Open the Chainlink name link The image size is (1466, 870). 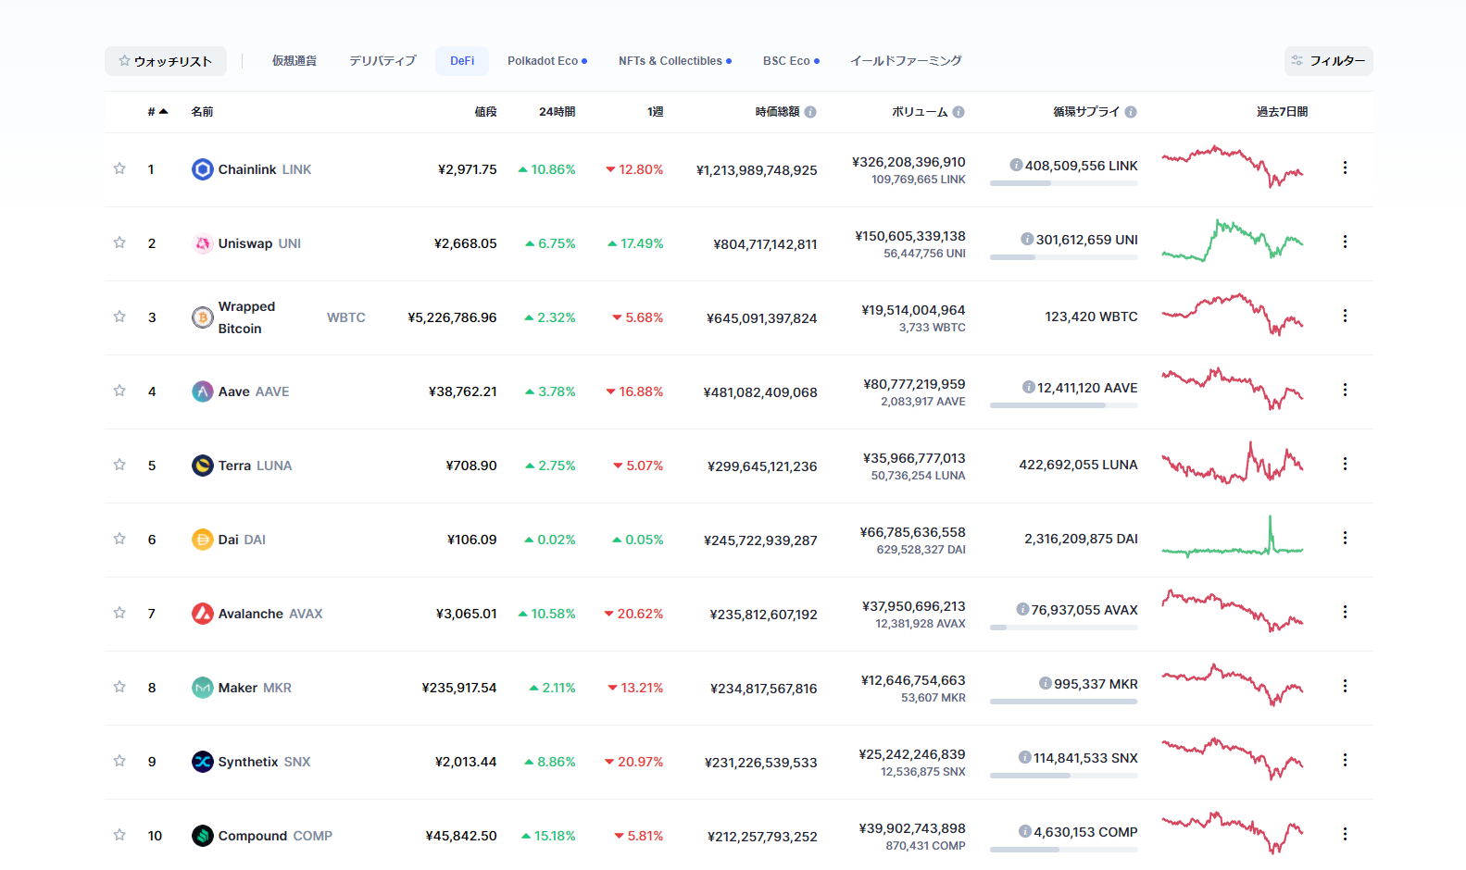247,169
